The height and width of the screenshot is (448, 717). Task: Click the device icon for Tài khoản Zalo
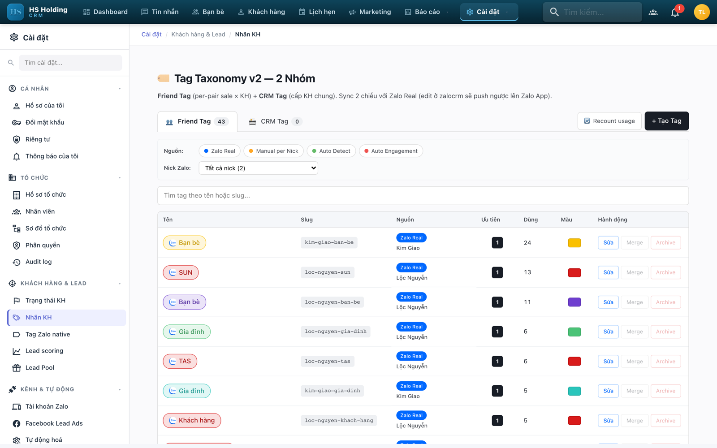click(x=17, y=407)
